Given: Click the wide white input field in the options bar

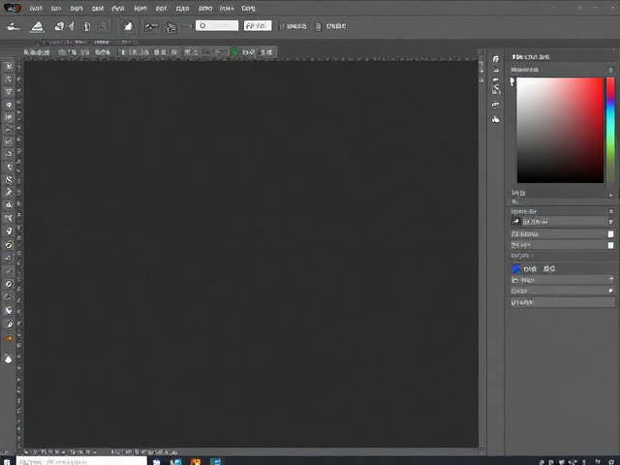Looking at the screenshot, I should coord(217,26).
